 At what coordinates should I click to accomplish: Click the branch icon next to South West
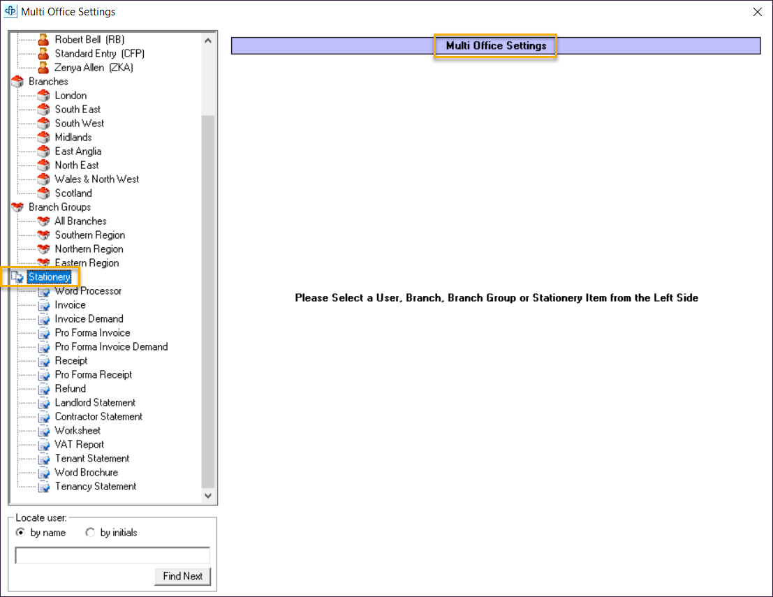pyautogui.click(x=43, y=124)
